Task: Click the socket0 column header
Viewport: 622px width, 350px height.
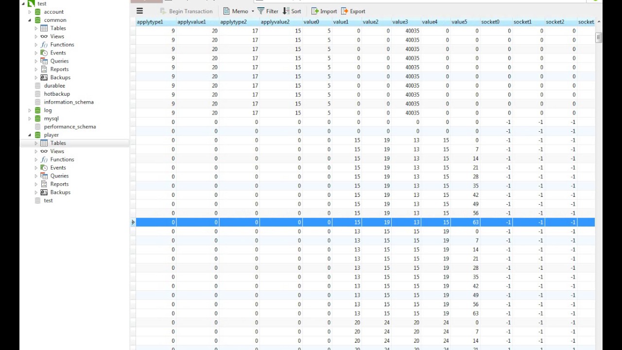Action: point(496,22)
